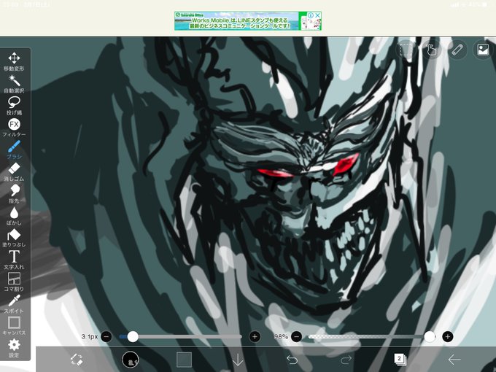Select the Smudge finger tool (指先)
The width and height of the screenshot is (496, 372).
[14, 193]
